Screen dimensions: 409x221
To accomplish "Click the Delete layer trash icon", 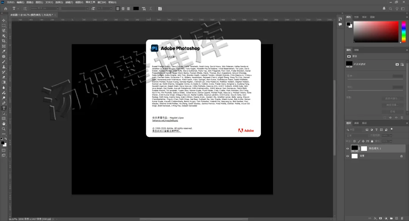I will [402, 218].
